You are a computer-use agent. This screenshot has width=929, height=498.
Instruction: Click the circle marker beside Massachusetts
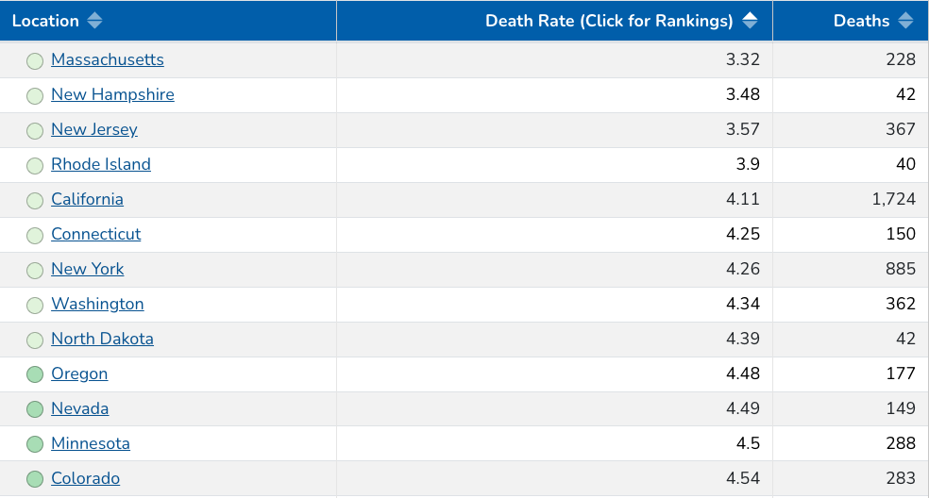(35, 61)
